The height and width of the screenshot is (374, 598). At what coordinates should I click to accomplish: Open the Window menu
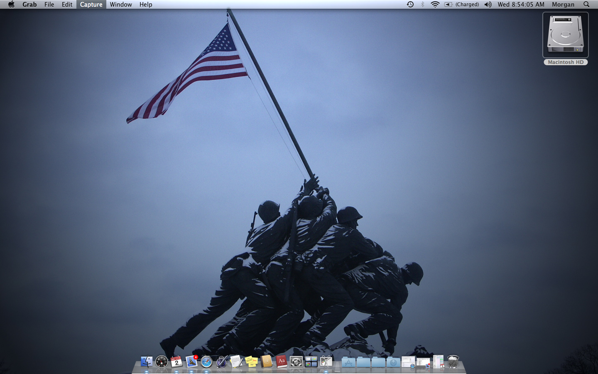pos(121,4)
